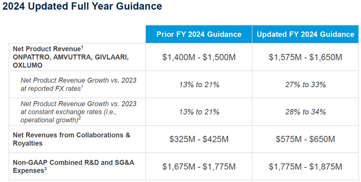
Task: Click the $325M - $425M cell
Action: coord(199,139)
